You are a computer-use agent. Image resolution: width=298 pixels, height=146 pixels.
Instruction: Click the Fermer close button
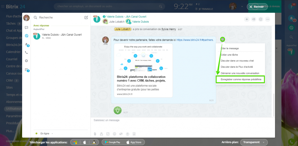257,7
